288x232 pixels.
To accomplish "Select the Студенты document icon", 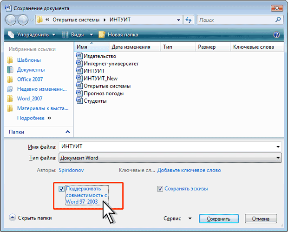I will coord(79,100).
